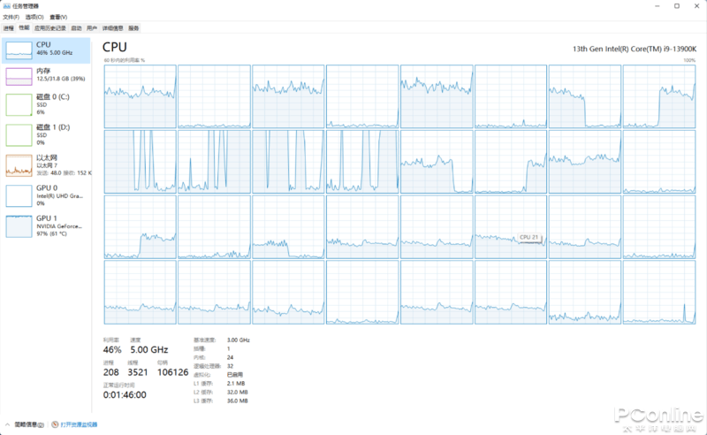
Task: Open the 查看(V) menu
Action: coord(58,17)
